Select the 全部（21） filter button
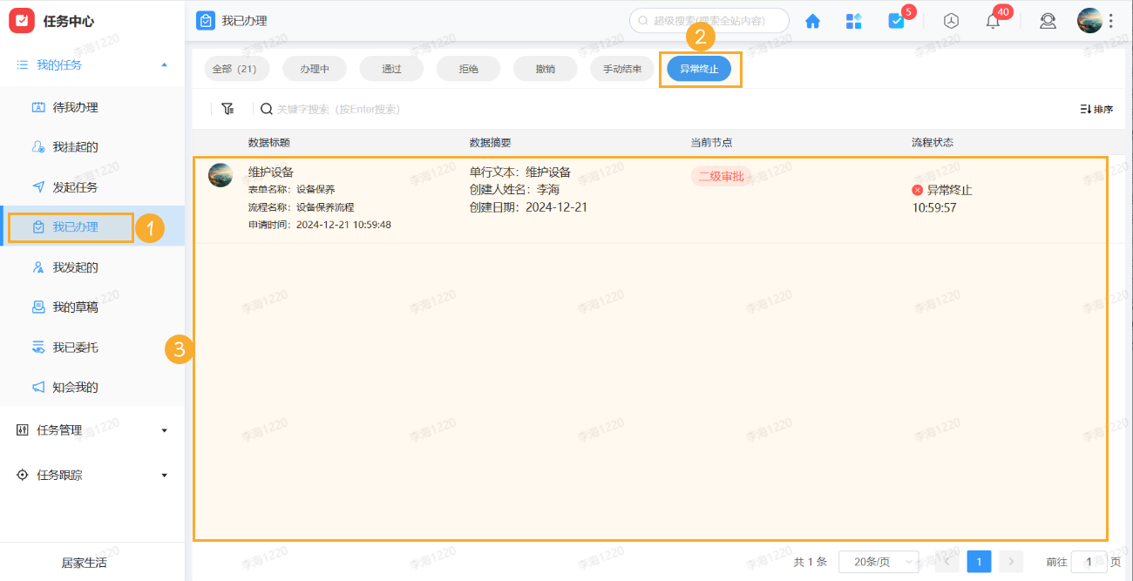The width and height of the screenshot is (1133, 581). point(236,68)
